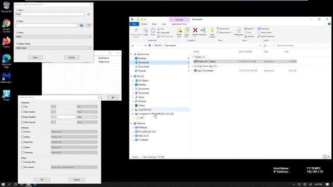
Task: Enable the Size filter checkbox
Action: [22, 106]
